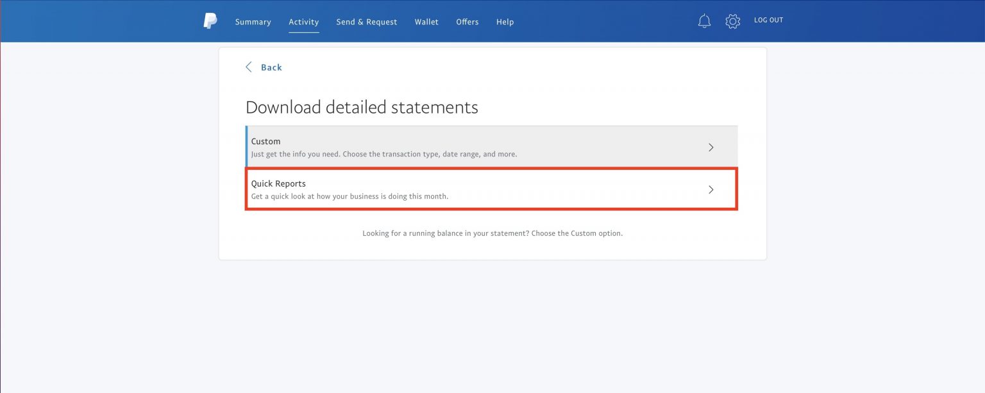
Task: Click the Back link text
Action: tap(271, 67)
